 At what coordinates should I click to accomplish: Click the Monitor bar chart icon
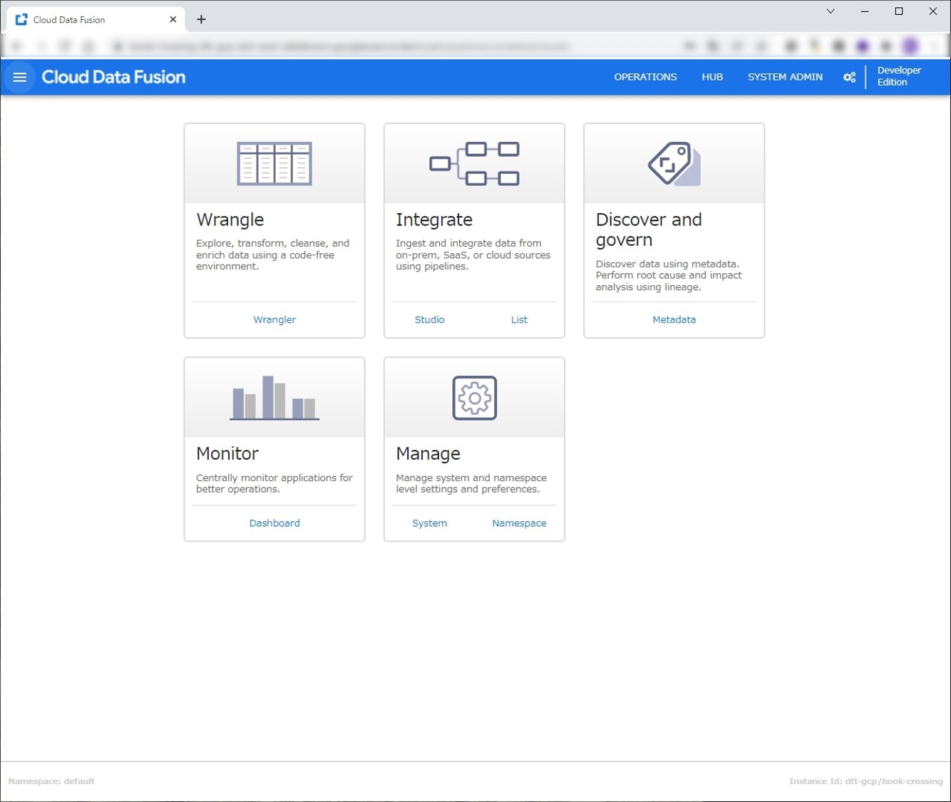point(274,398)
